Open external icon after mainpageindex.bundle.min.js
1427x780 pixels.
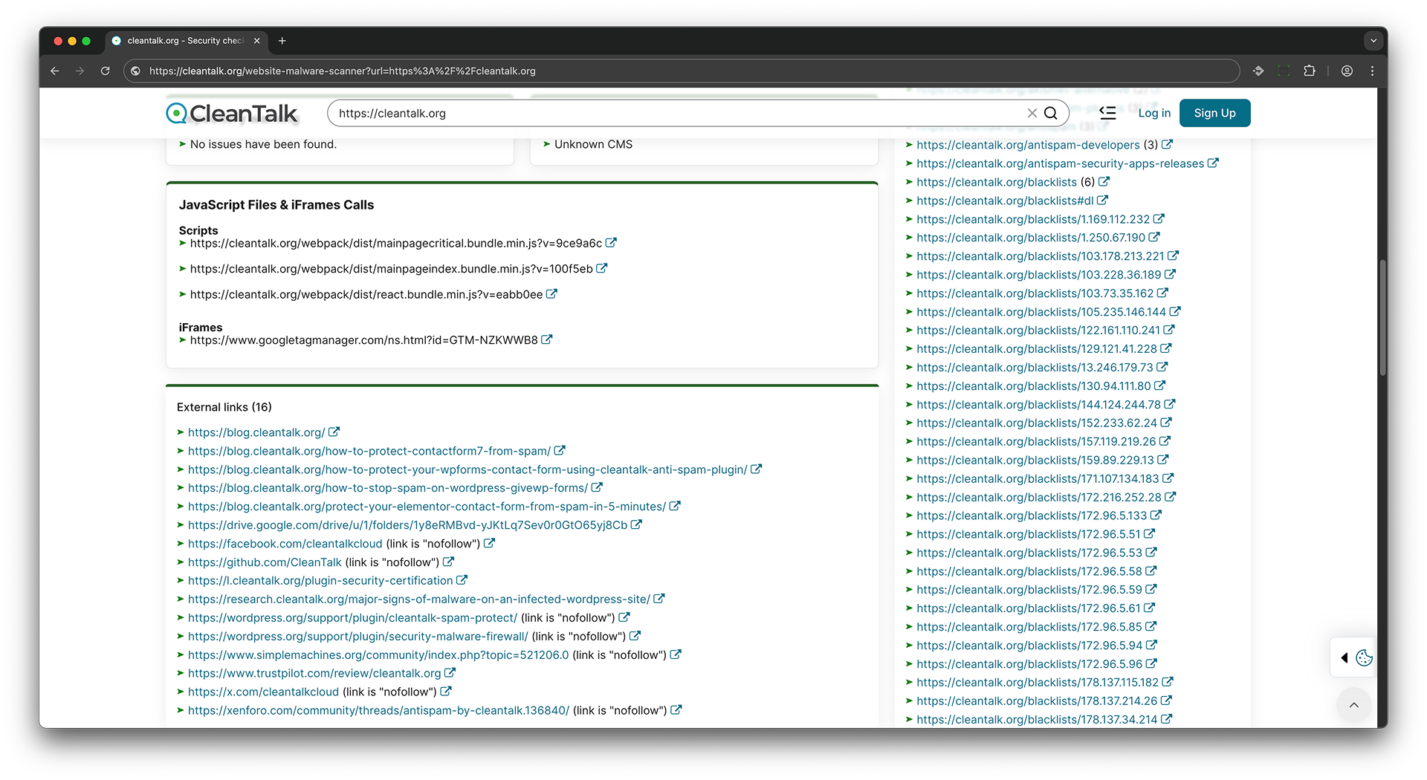601,268
